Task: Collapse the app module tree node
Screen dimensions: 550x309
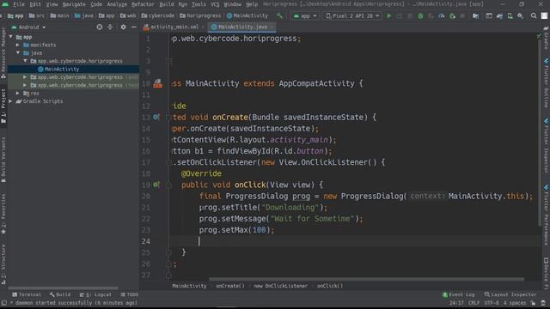Action: point(11,37)
